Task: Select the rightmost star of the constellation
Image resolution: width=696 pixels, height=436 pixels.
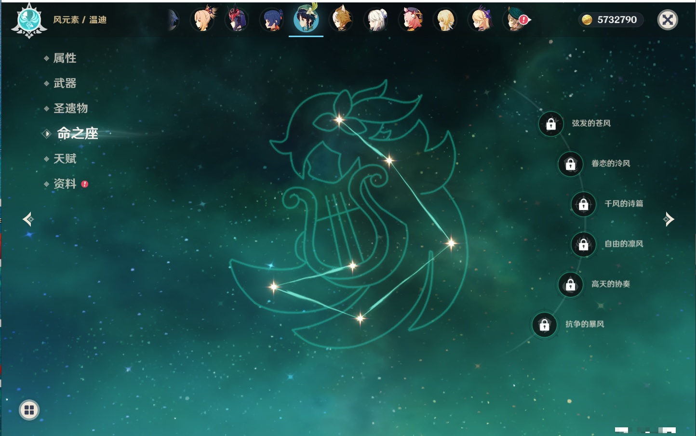Action: point(451,243)
